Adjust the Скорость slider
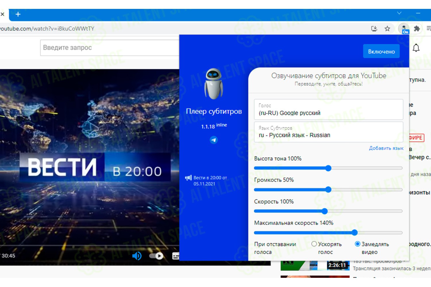 coord(328,211)
